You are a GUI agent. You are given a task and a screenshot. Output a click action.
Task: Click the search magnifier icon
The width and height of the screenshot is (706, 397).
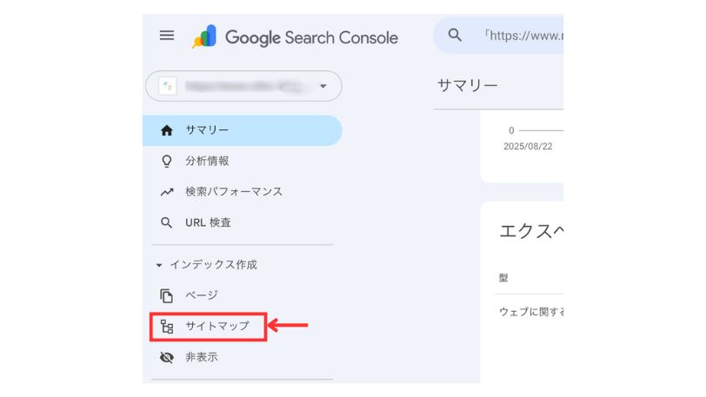455,36
